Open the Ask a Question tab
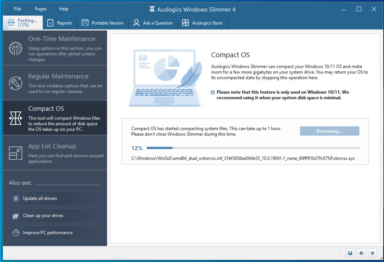Viewport: 384px width, 262px height. (153, 23)
